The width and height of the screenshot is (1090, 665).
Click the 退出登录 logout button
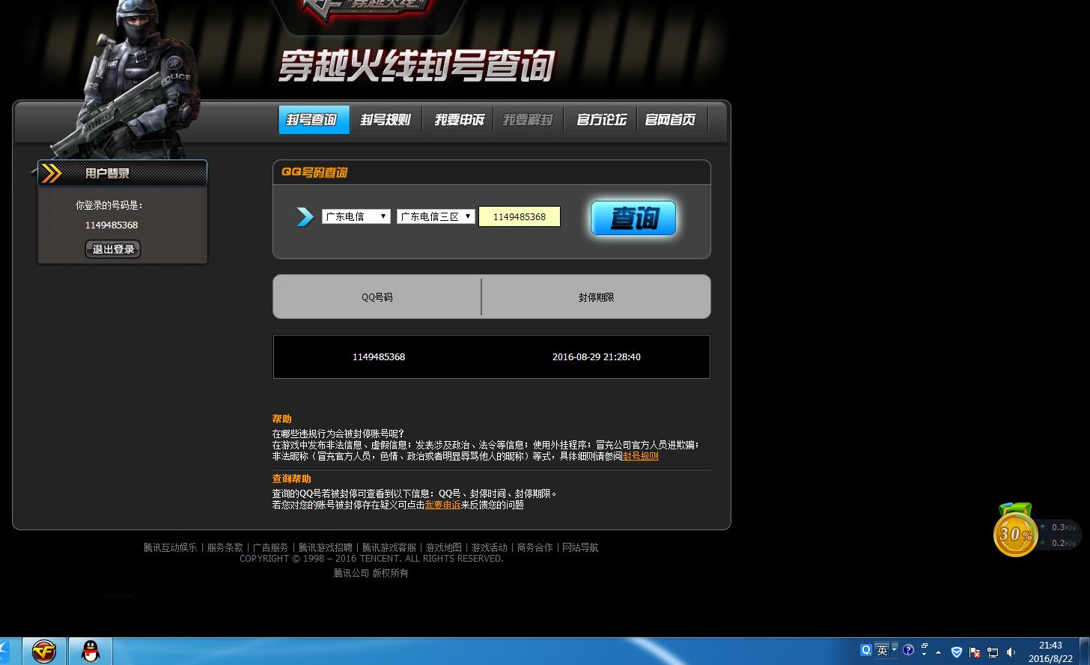click(113, 249)
